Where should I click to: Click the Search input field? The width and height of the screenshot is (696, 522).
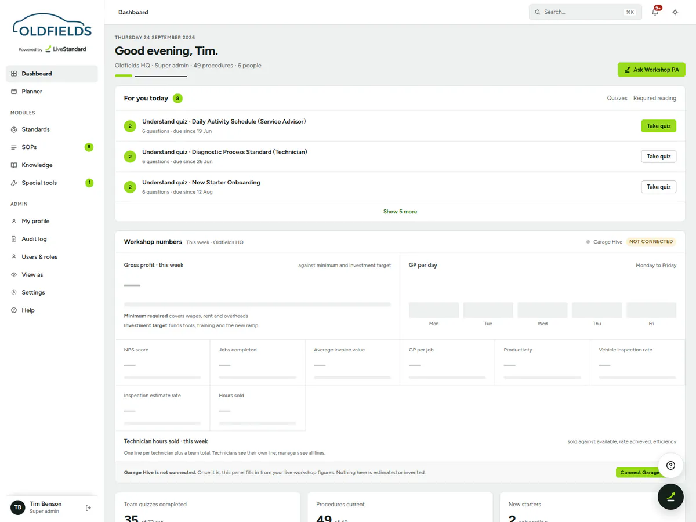(x=585, y=12)
